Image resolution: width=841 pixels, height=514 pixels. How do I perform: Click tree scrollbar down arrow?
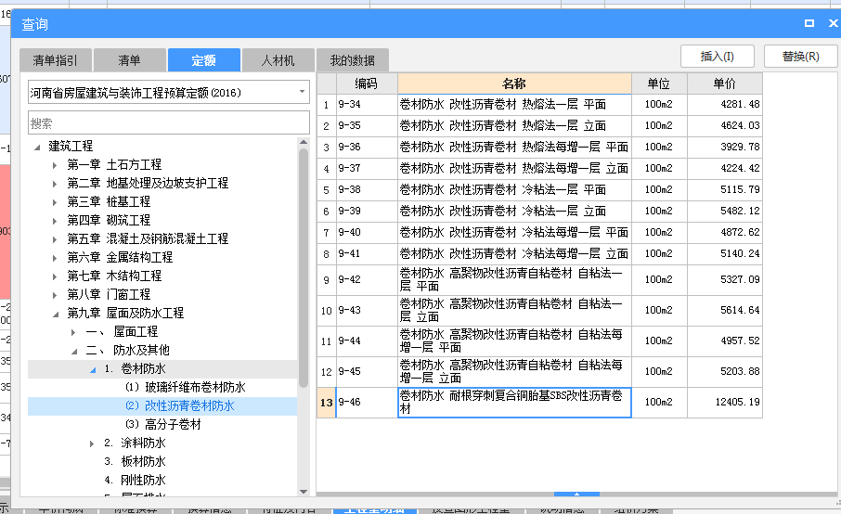tap(304, 492)
